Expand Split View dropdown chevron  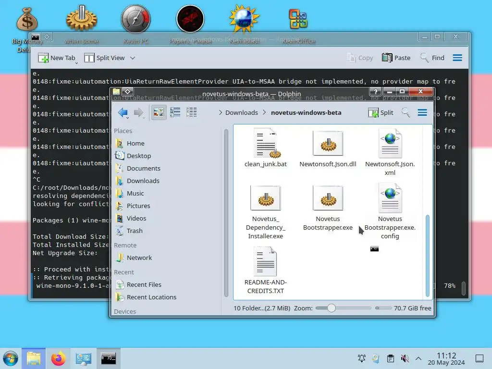click(133, 58)
